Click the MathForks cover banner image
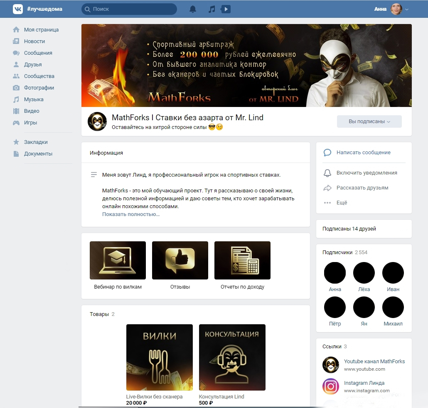 [x=246, y=66]
